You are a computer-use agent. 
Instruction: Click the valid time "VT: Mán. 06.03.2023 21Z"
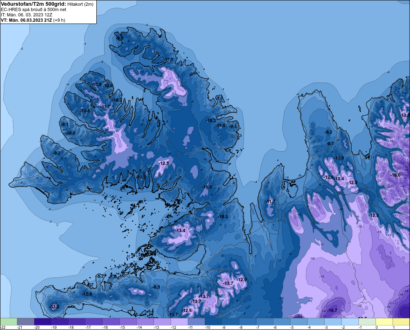click(26, 20)
